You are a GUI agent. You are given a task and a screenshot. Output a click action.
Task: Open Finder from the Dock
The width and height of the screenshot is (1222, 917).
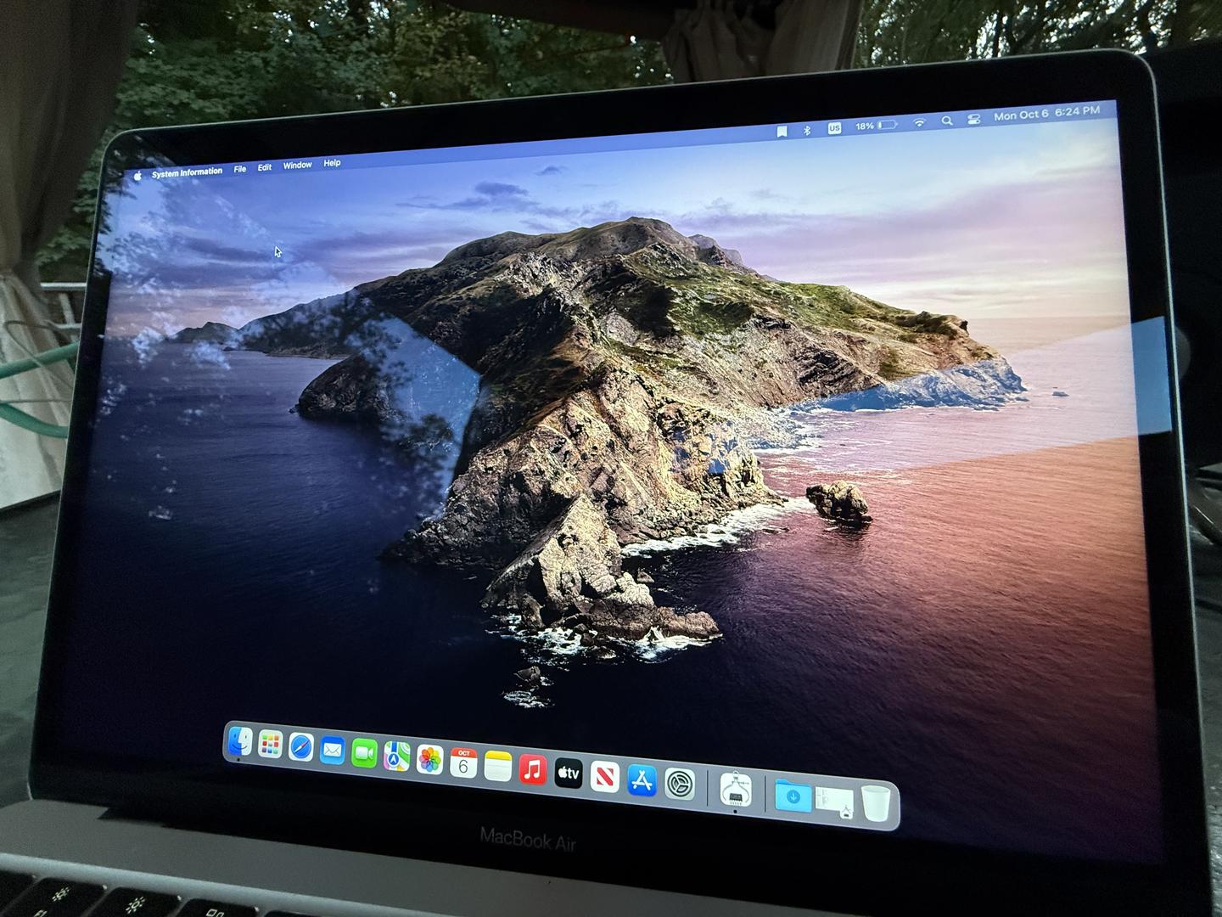coord(239,742)
